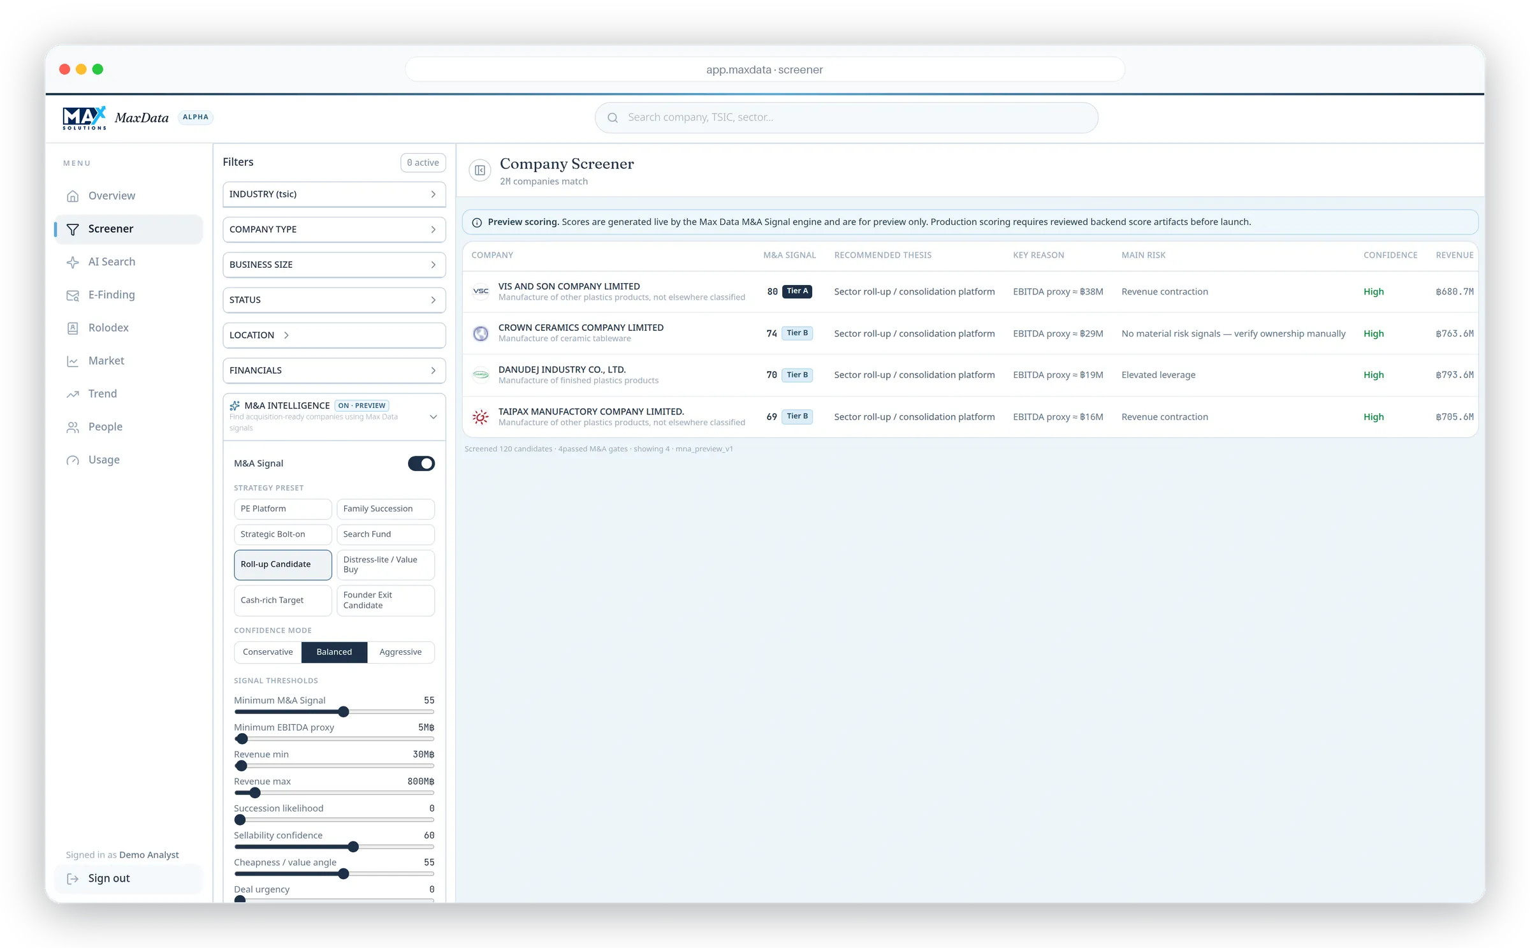Click the REVENUE column header
The image size is (1530, 948).
[x=1454, y=255]
